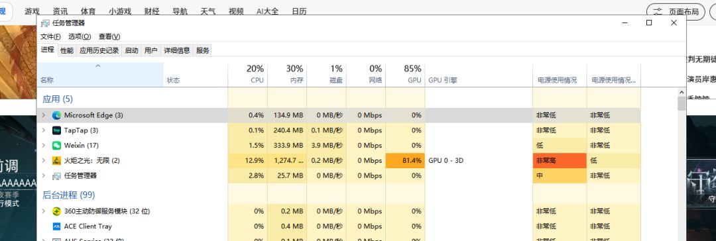The width and height of the screenshot is (716, 241).
Task: Sort by the GPU 引擎 column header
Action: point(479,74)
